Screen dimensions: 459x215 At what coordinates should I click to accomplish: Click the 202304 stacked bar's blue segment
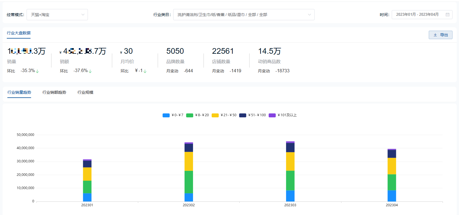(392, 196)
